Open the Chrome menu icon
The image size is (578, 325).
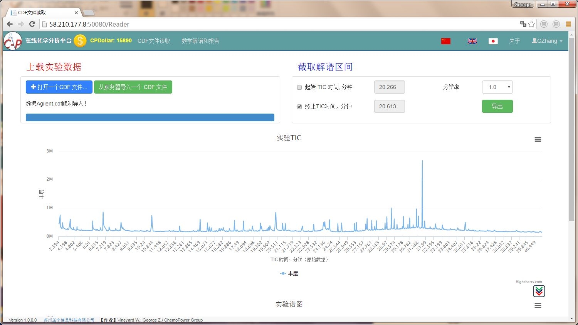[568, 24]
